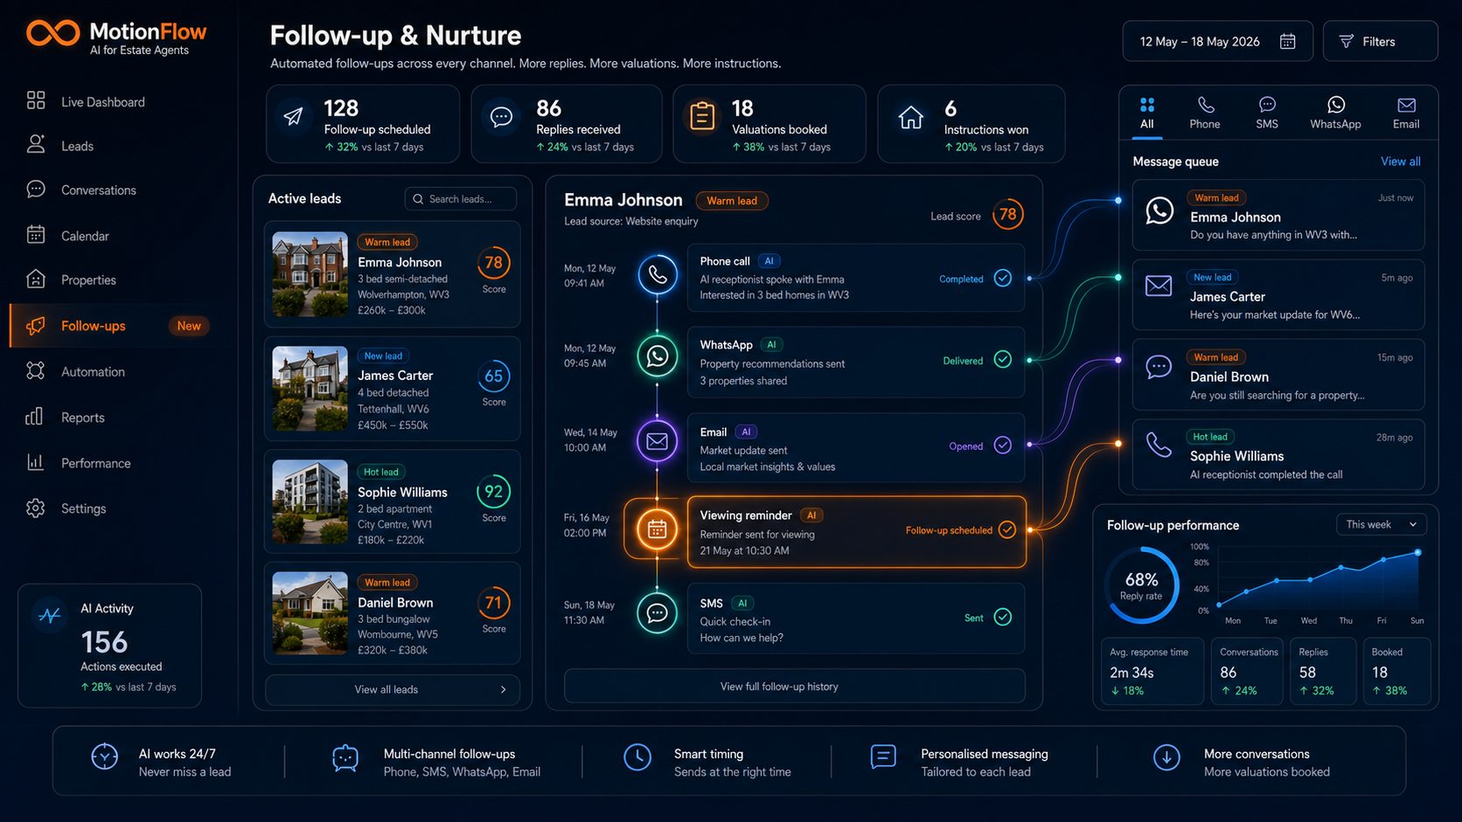Screen dimensions: 1462x822
Task: Click WhatsApp icon on Emma Johnson queue message
Action: coord(1159,211)
